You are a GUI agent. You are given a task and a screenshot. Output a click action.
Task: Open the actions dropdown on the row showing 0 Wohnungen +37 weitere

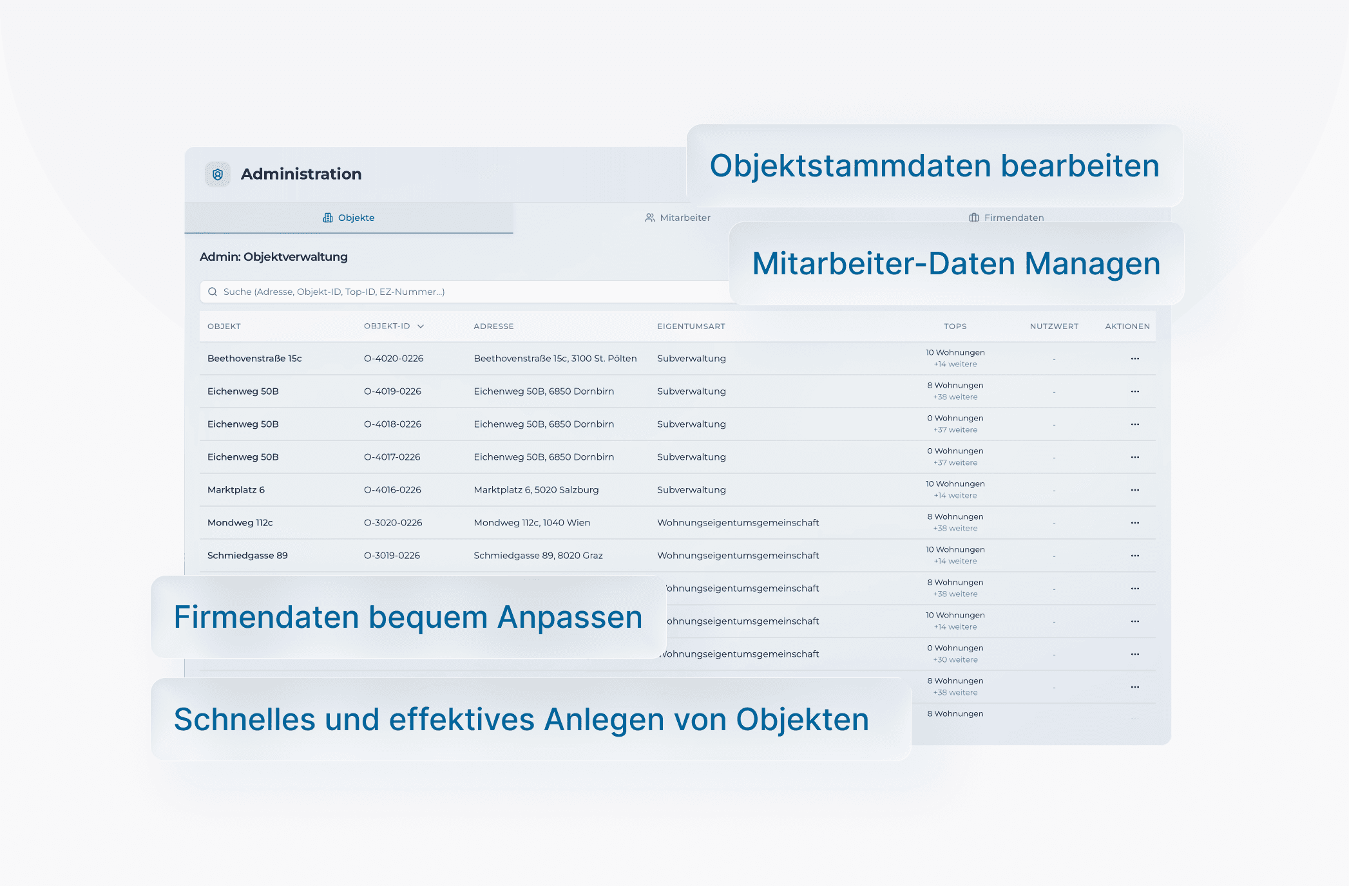(1134, 424)
